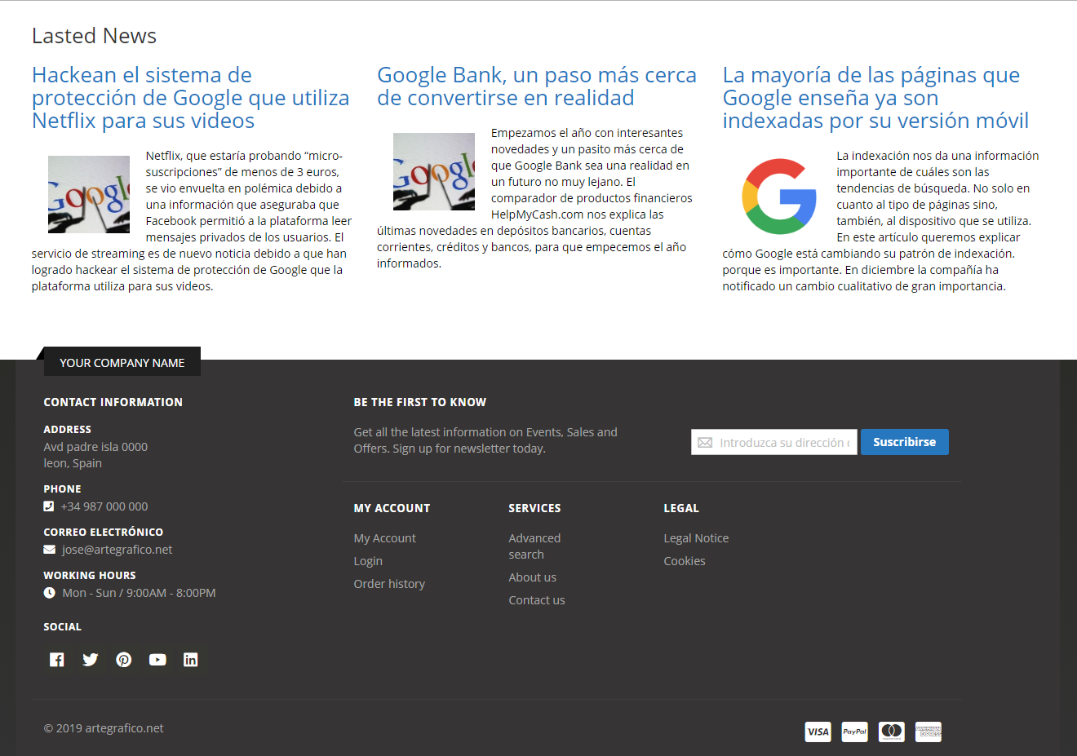Open the Netflix article Google thumbnail
This screenshot has width=1077, height=756.
click(89, 194)
